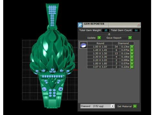Select the 1.80 X 1.80 size cell
This screenshot has width=154, height=115.
[100, 64]
